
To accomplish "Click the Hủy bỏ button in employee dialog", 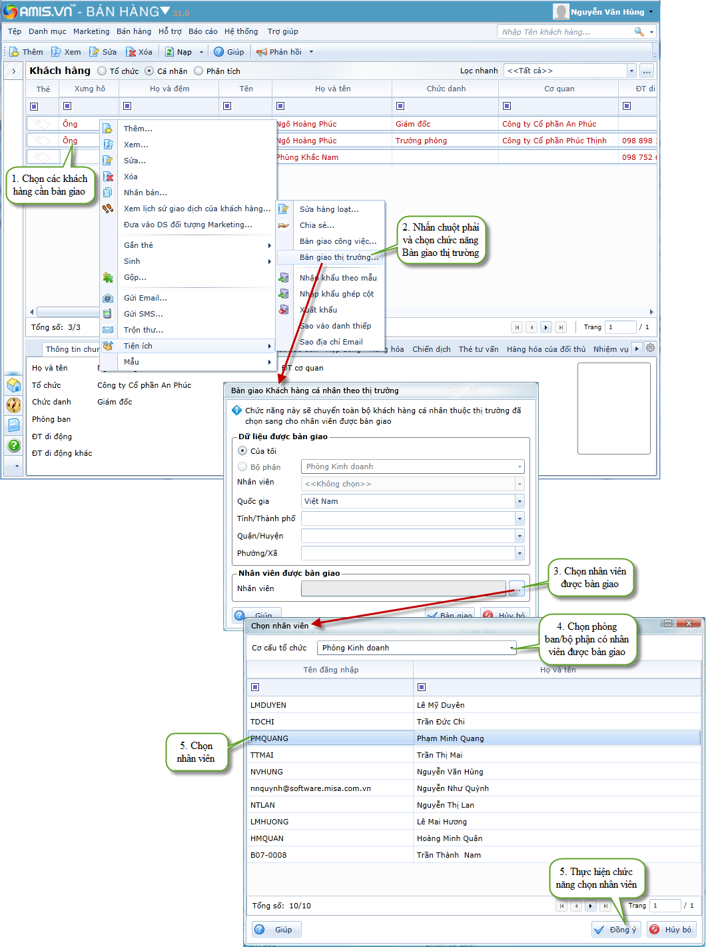I will [x=671, y=930].
